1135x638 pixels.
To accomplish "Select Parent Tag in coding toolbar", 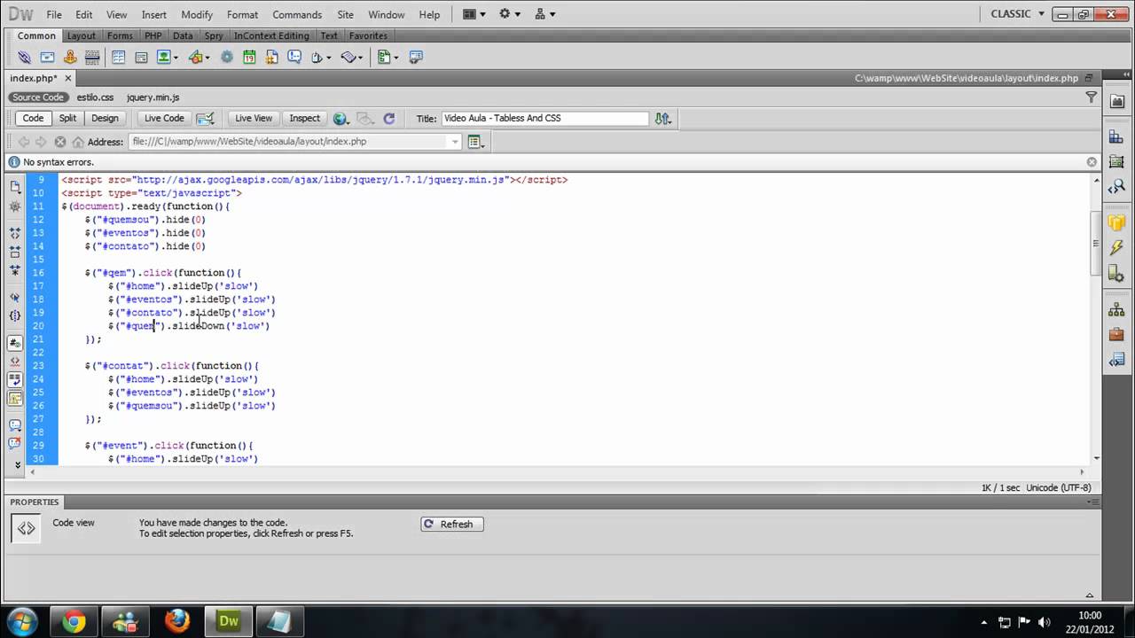I will tap(15, 298).
